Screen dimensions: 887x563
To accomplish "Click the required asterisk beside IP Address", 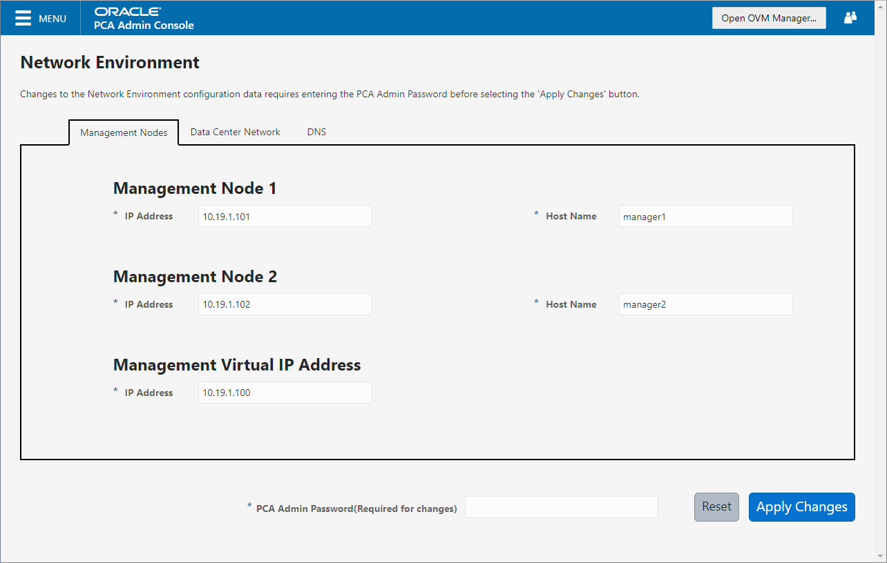I will (x=115, y=214).
